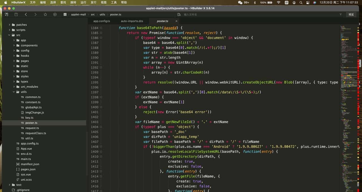The image size is (362, 192).
Task: Click the src breadcrumb segment
Action: [x=93, y=14]
